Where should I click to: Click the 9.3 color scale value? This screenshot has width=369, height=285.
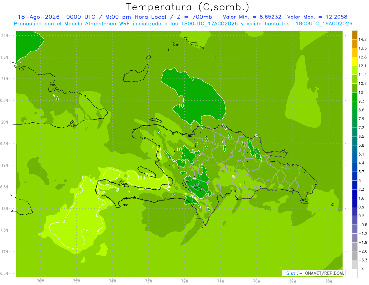pos(362,101)
